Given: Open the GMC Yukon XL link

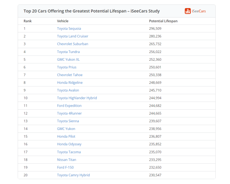Looking at the screenshot, I should (x=68, y=59).
